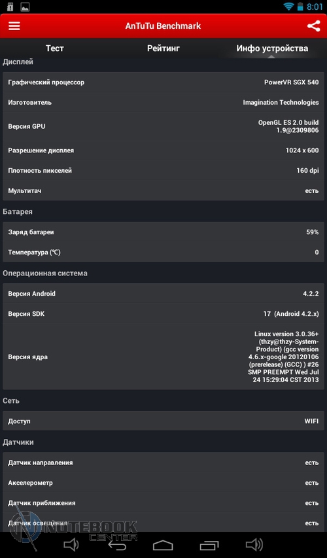Screen dimensions: 327x558
Task: Tap the volume up navigation icon
Action: [x=254, y=544]
